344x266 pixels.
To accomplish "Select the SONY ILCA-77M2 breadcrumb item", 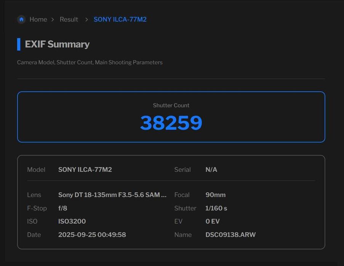I will 120,19.
